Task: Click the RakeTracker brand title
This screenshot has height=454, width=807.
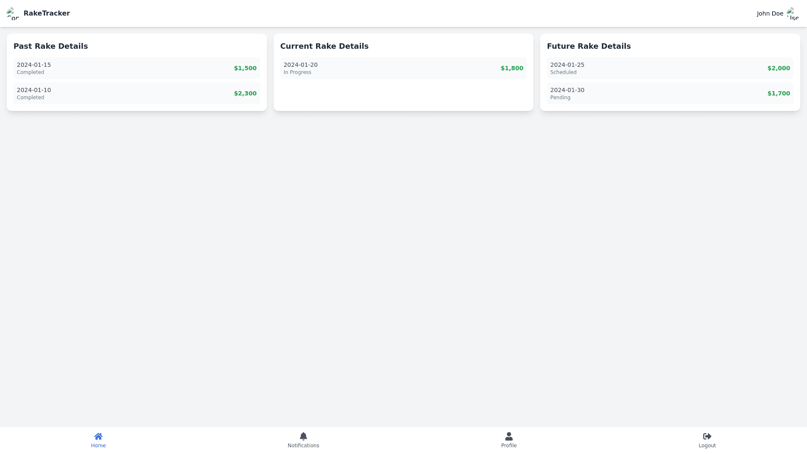Action: coord(47,13)
